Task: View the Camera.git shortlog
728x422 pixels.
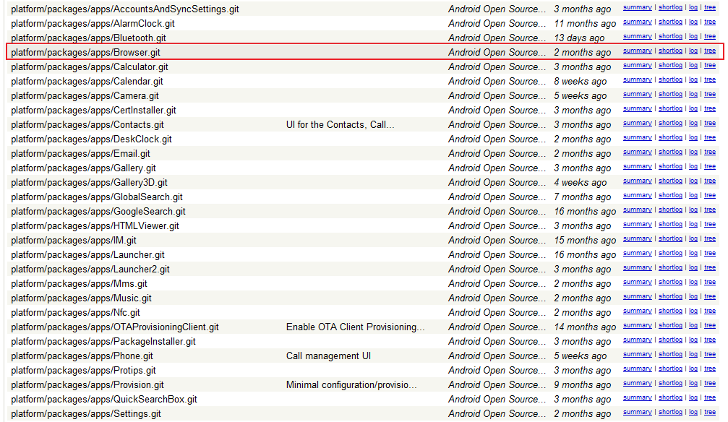Action: (670, 94)
